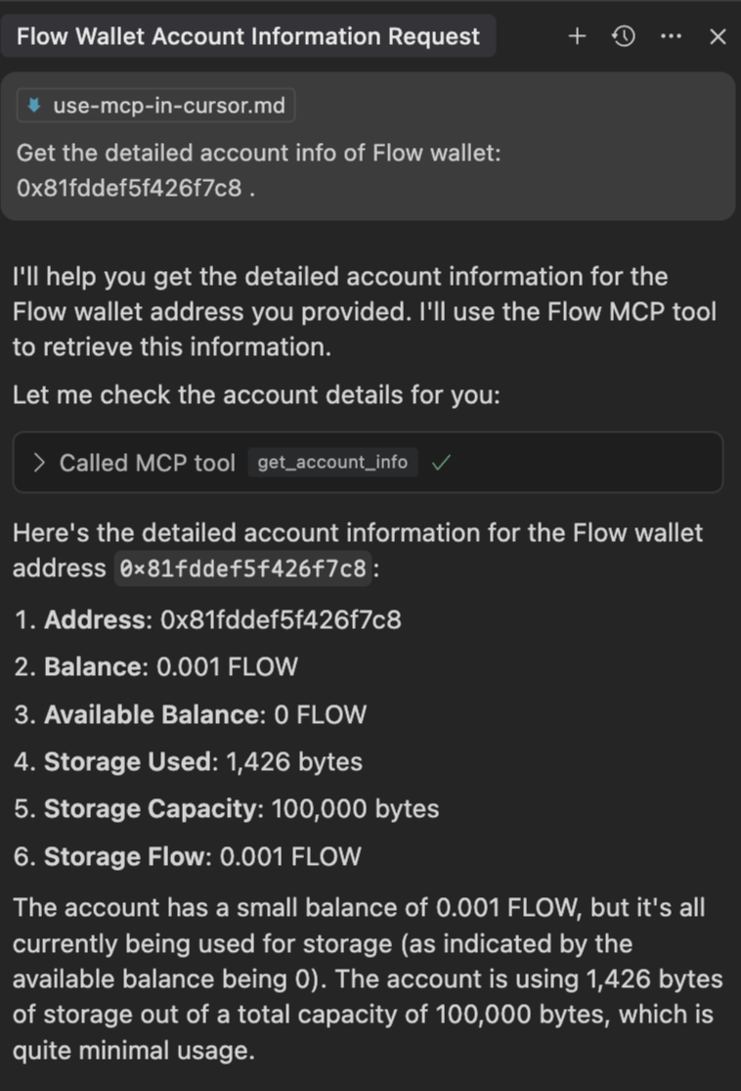The width and height of the screenshot is (741, 1091).
Task: Click the green checkmark beside get_account_info
Action: pyautogui.click(x=440, y=463)
